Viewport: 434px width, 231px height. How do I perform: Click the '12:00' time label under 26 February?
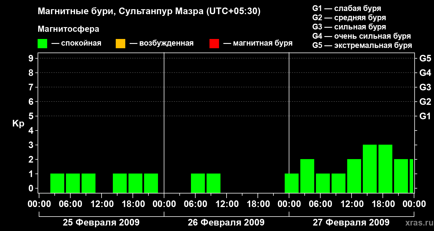point(227,204)
